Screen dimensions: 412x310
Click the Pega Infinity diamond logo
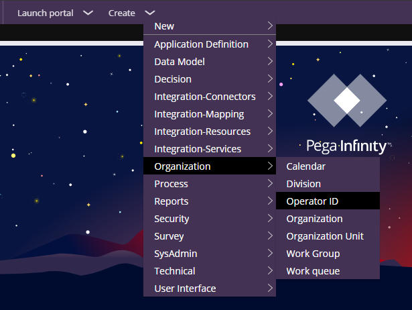point(346,101)
